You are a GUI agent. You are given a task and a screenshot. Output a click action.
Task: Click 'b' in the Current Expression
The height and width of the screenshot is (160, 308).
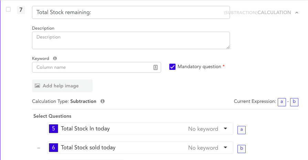(294, 102)
